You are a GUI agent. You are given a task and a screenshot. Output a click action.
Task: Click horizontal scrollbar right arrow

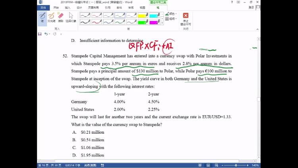pos(255,161)
